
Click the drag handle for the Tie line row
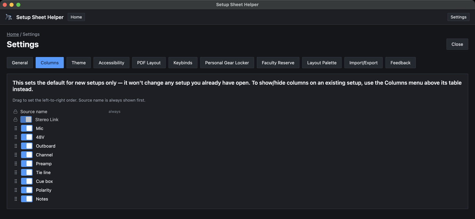click(x=16, y=172)
